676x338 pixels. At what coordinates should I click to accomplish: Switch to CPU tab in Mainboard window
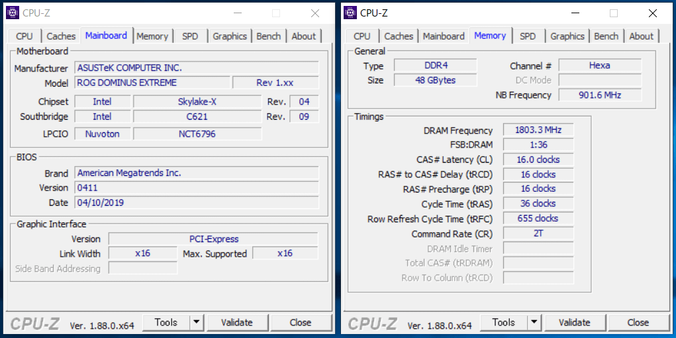tap(24, 36)
